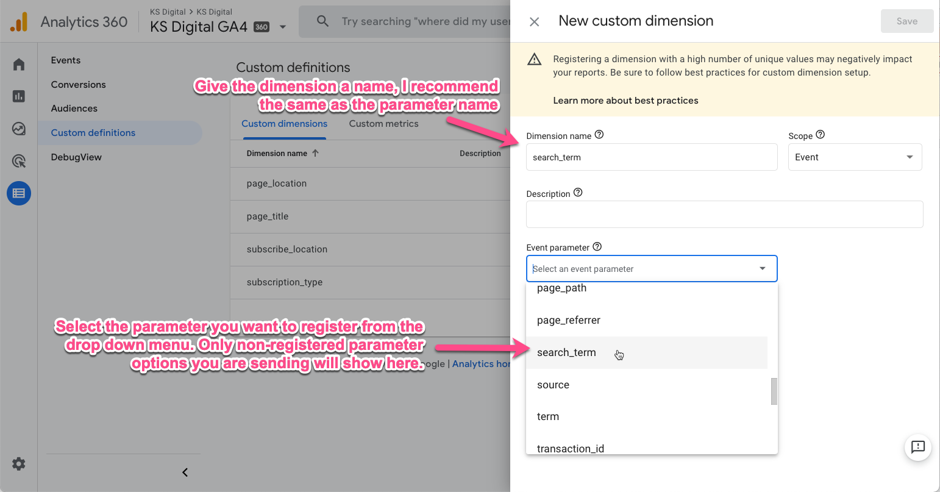
Task: Click the Description input field
Action: (725, 215)
